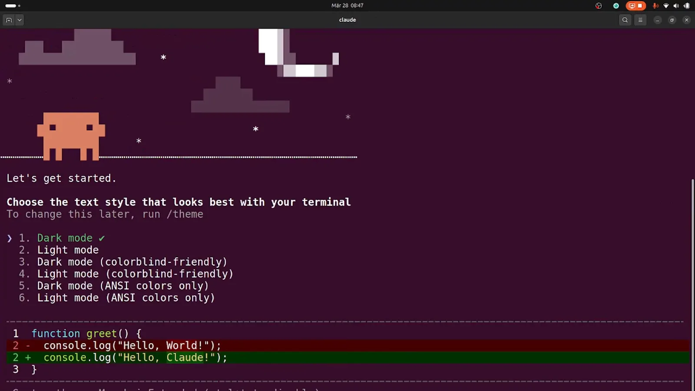Expand the new-tab dropdown arrow
Image resolution: width=695 pixels, height=391 pixels.
(20, 20)
